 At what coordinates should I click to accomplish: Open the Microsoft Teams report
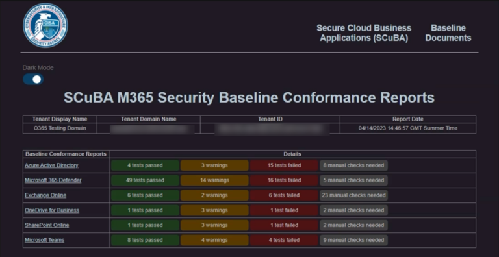click(45, 240)
